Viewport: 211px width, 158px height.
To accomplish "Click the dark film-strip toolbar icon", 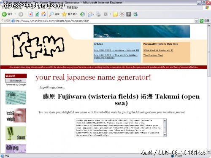I will pyautogui.click(x=129, y=14).
